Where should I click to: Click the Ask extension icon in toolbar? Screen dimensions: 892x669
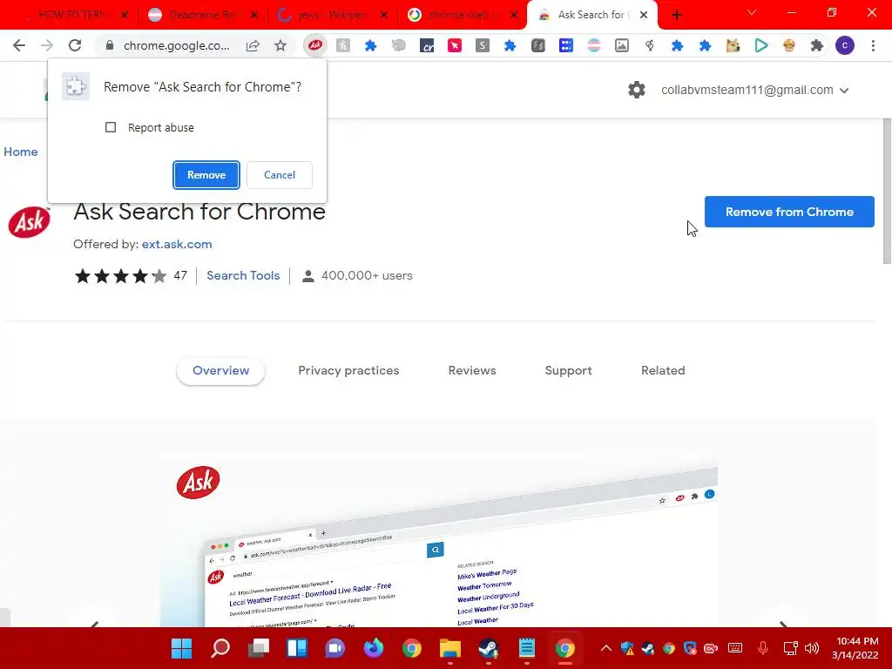coord(315,45)
